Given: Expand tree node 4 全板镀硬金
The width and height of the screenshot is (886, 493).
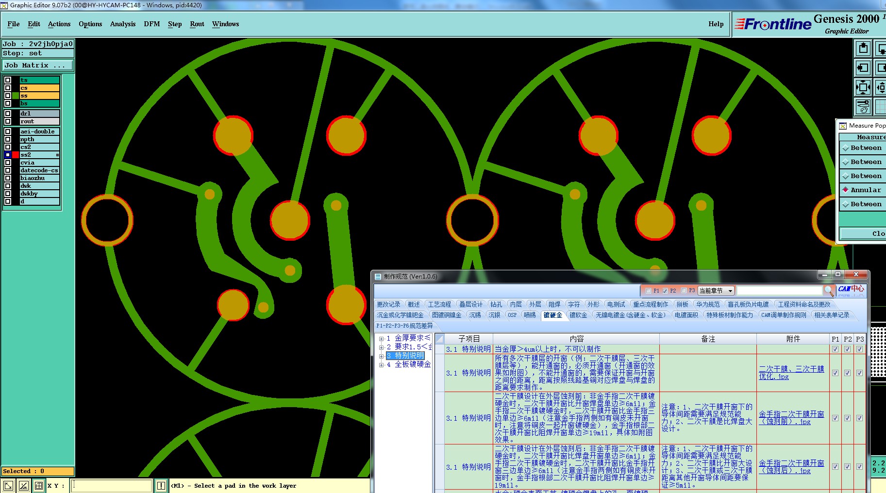Looking at the screenshot, I should click(381, 365).
